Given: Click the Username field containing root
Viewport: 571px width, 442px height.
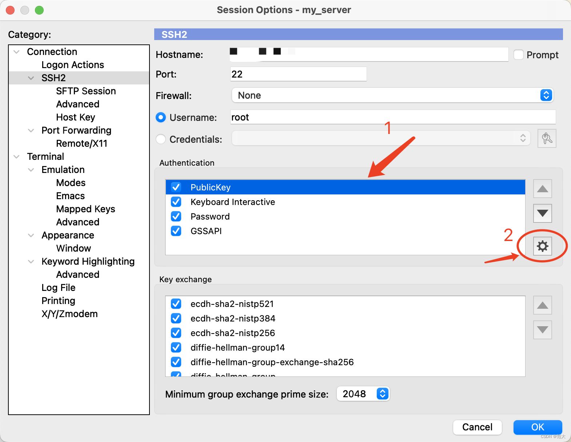Looking at the screenshot, I should 393,117.
